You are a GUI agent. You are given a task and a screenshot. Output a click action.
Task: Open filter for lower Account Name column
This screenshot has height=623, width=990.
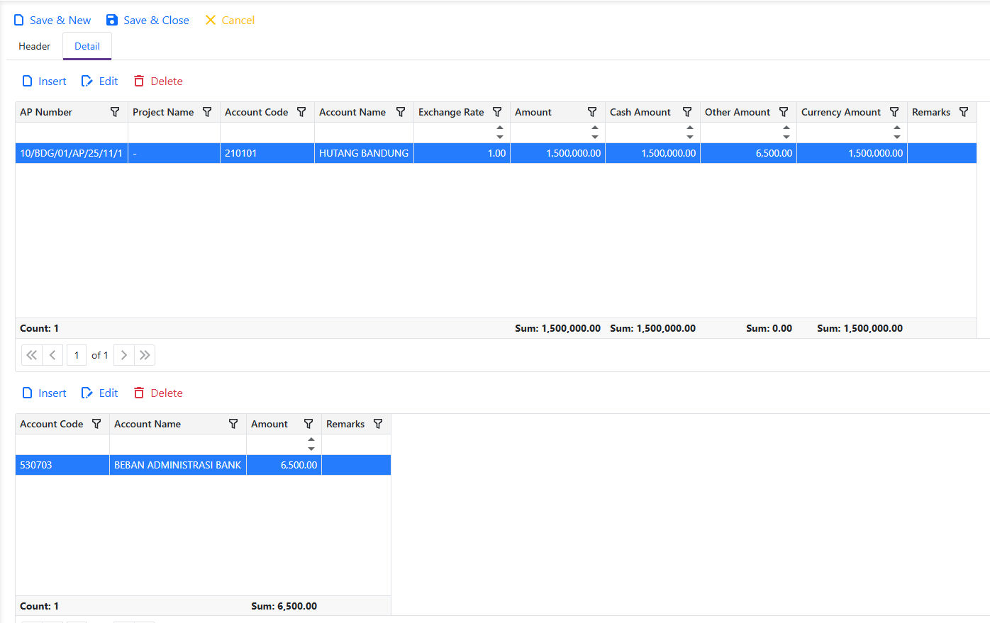[233, 424]
